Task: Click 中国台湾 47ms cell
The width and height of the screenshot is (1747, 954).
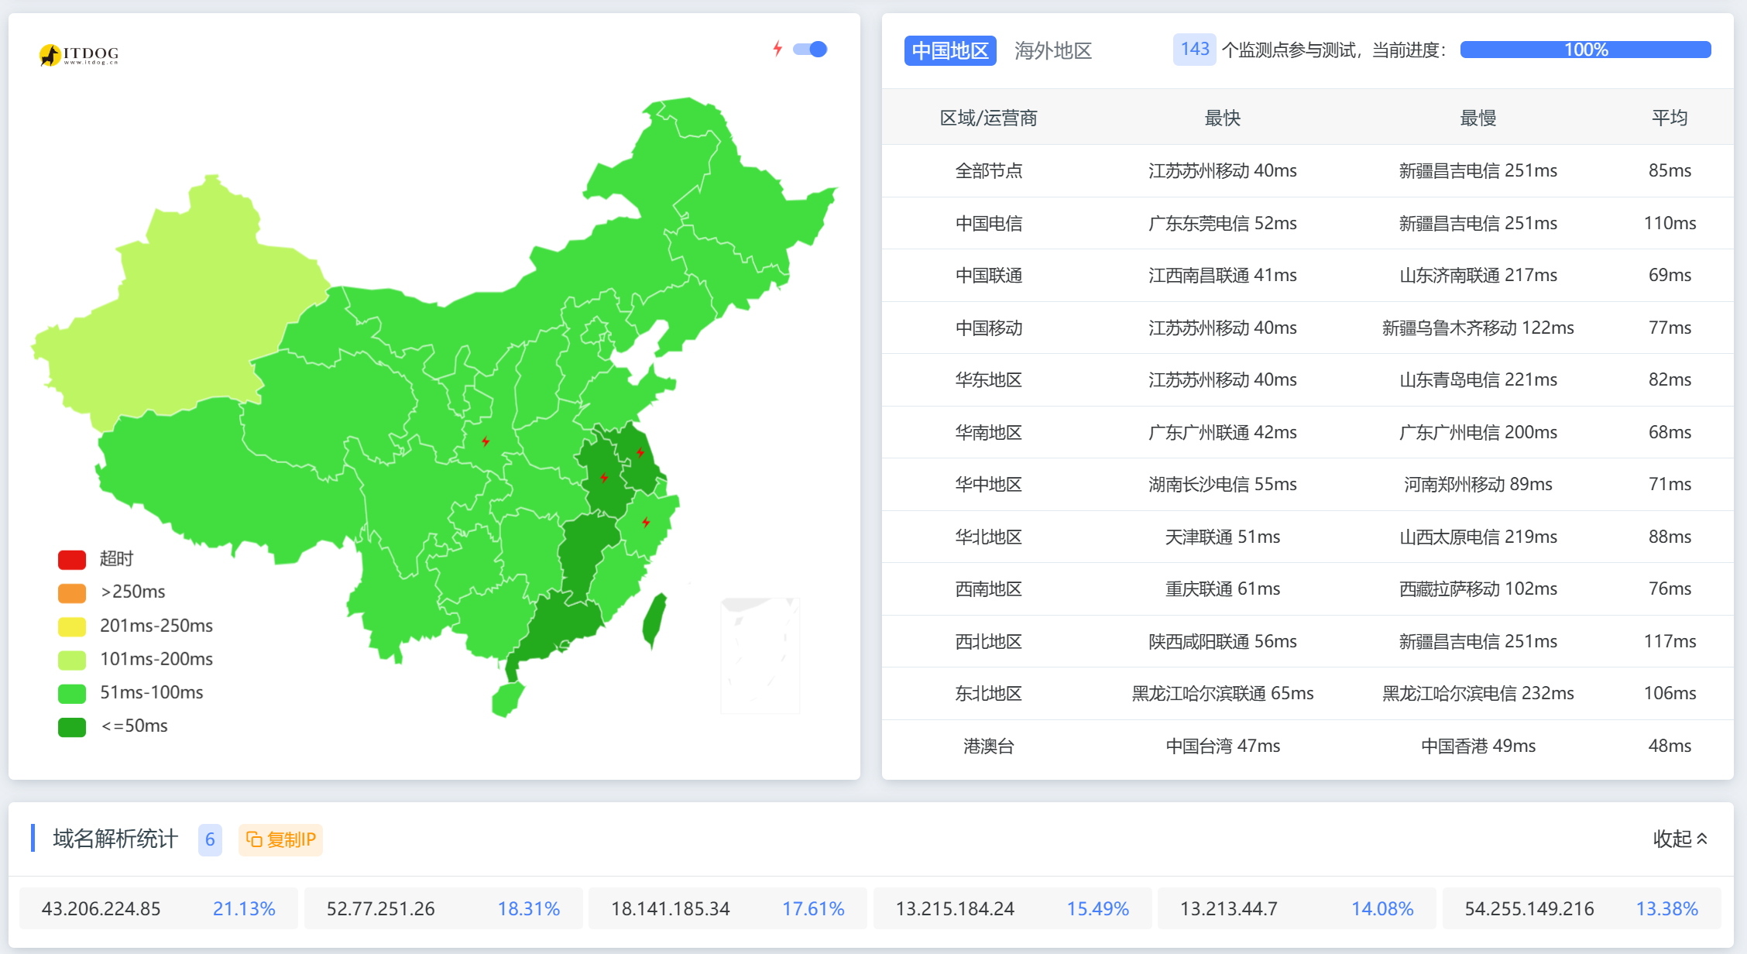Action: click(x=1222, y=746)
